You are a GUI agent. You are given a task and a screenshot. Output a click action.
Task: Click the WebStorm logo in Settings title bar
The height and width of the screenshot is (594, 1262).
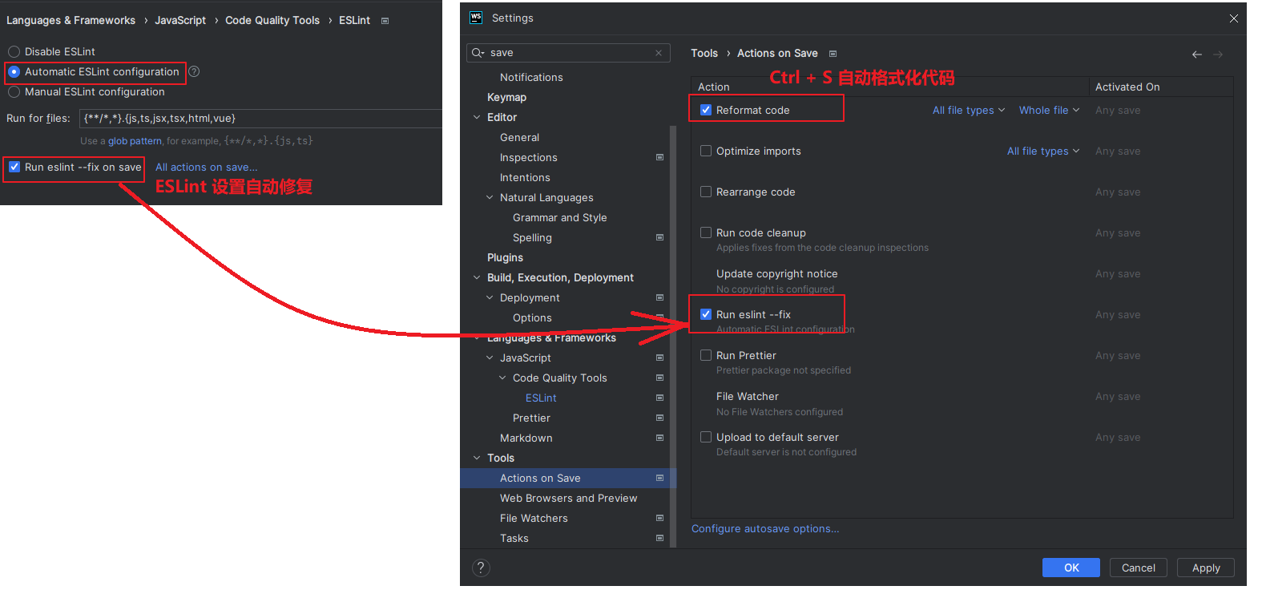(x=476, y=18)
